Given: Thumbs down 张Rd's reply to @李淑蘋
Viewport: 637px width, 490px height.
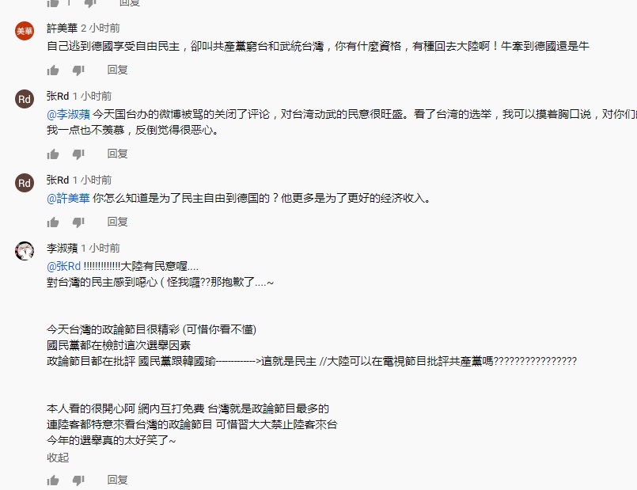Looking at the screenshot, I should coord(78,154).
